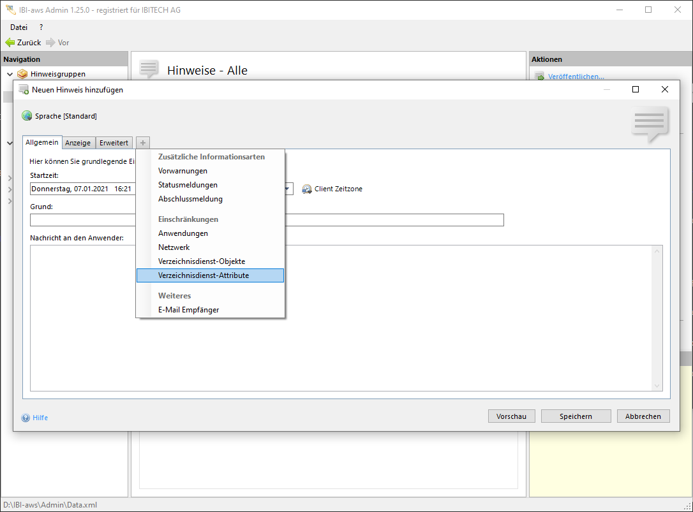Screen dimensions: 693x512
Task: Open the dropdown arrow beside Client Zeitzone
Action: tap(288, 189)
